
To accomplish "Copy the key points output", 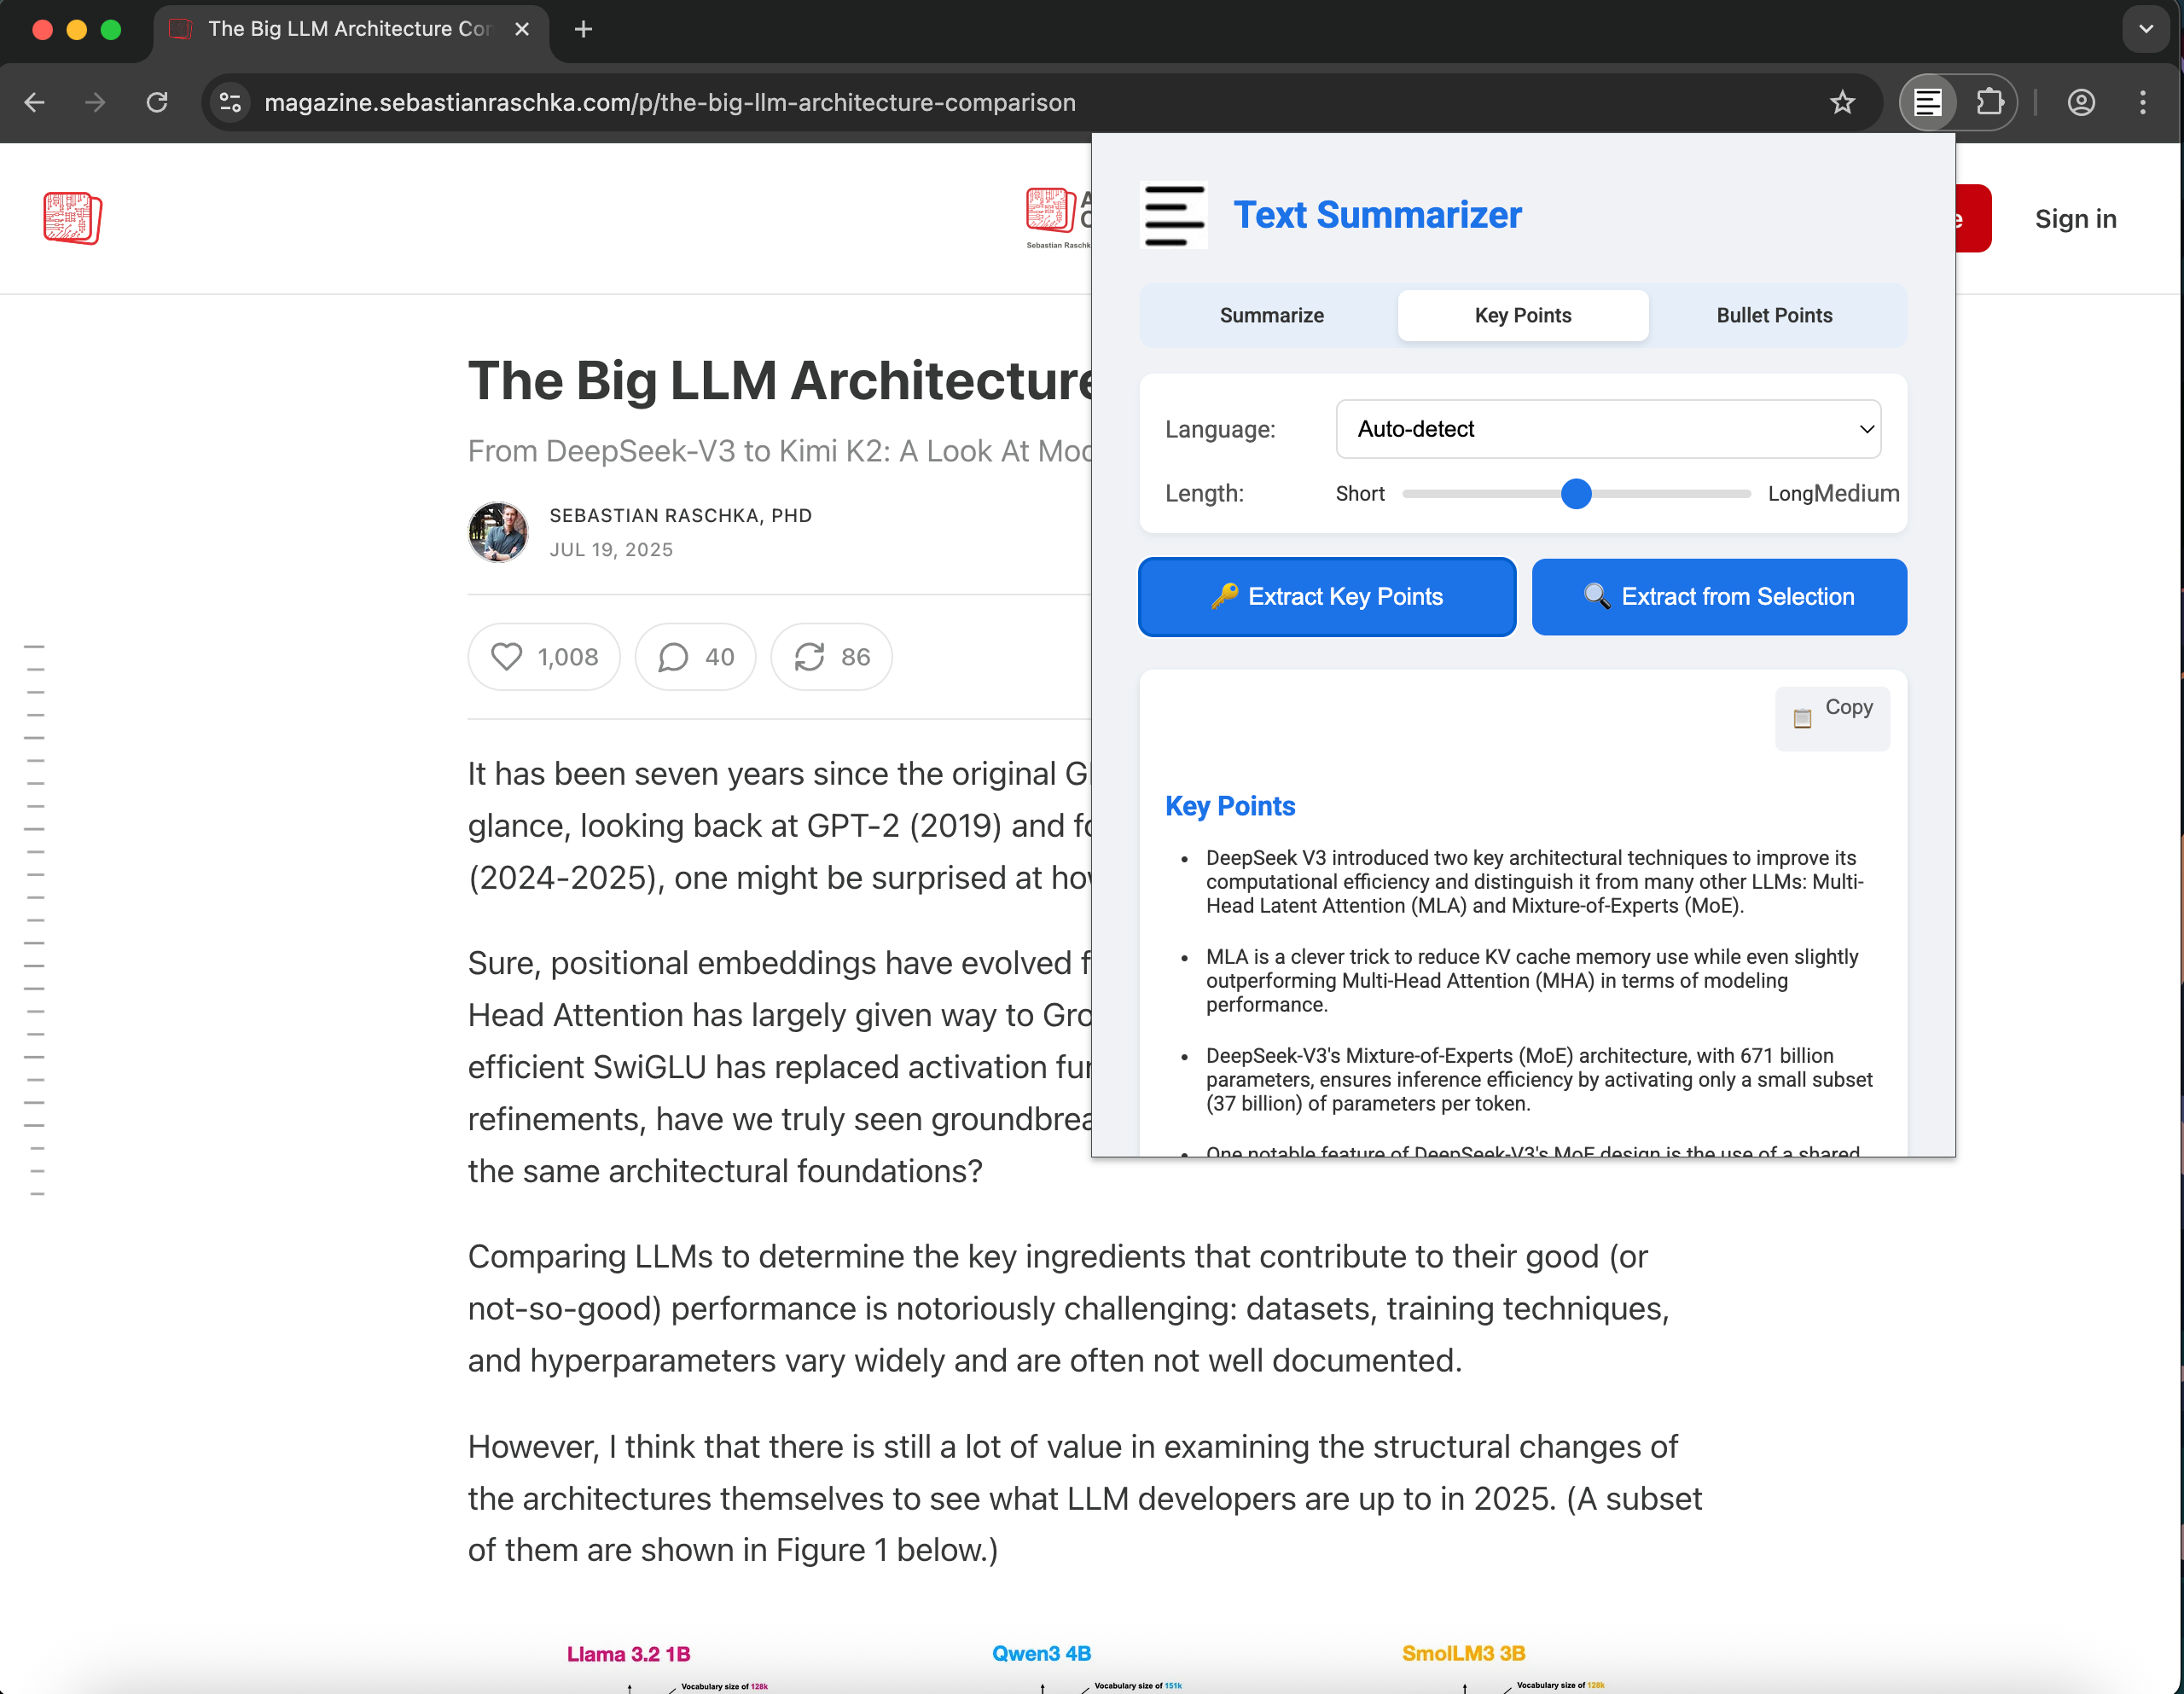I will pyautogui.click(x=1832, y=717).
